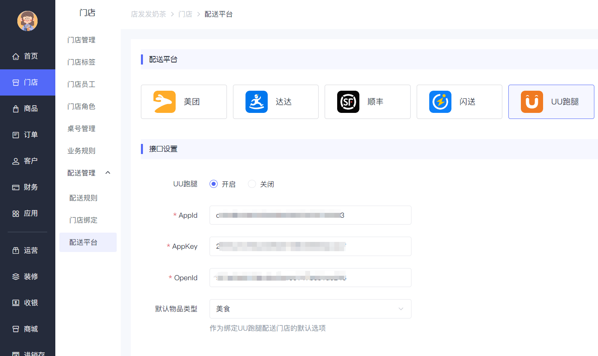Open 门店管理 menu item
Screen dimensions: 598x356
click(x=81, y=40)
